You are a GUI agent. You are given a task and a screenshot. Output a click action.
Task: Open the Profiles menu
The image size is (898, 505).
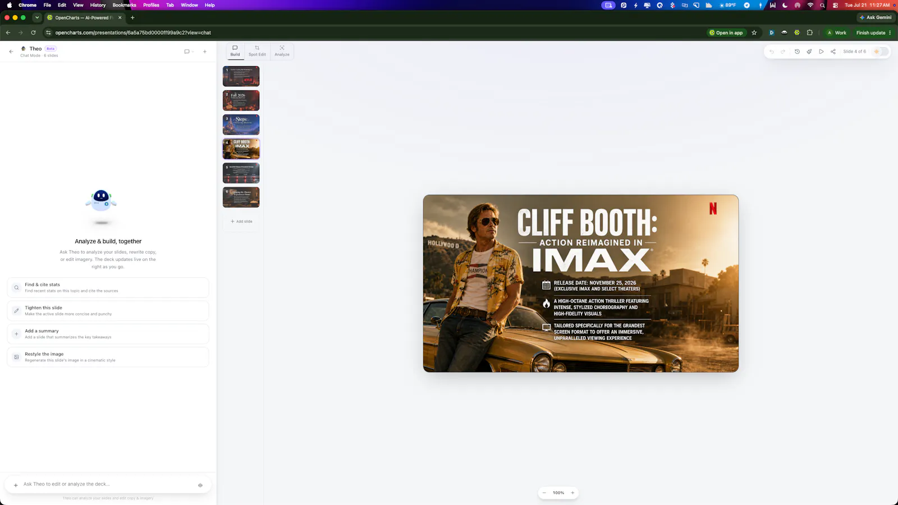[151, 5]
